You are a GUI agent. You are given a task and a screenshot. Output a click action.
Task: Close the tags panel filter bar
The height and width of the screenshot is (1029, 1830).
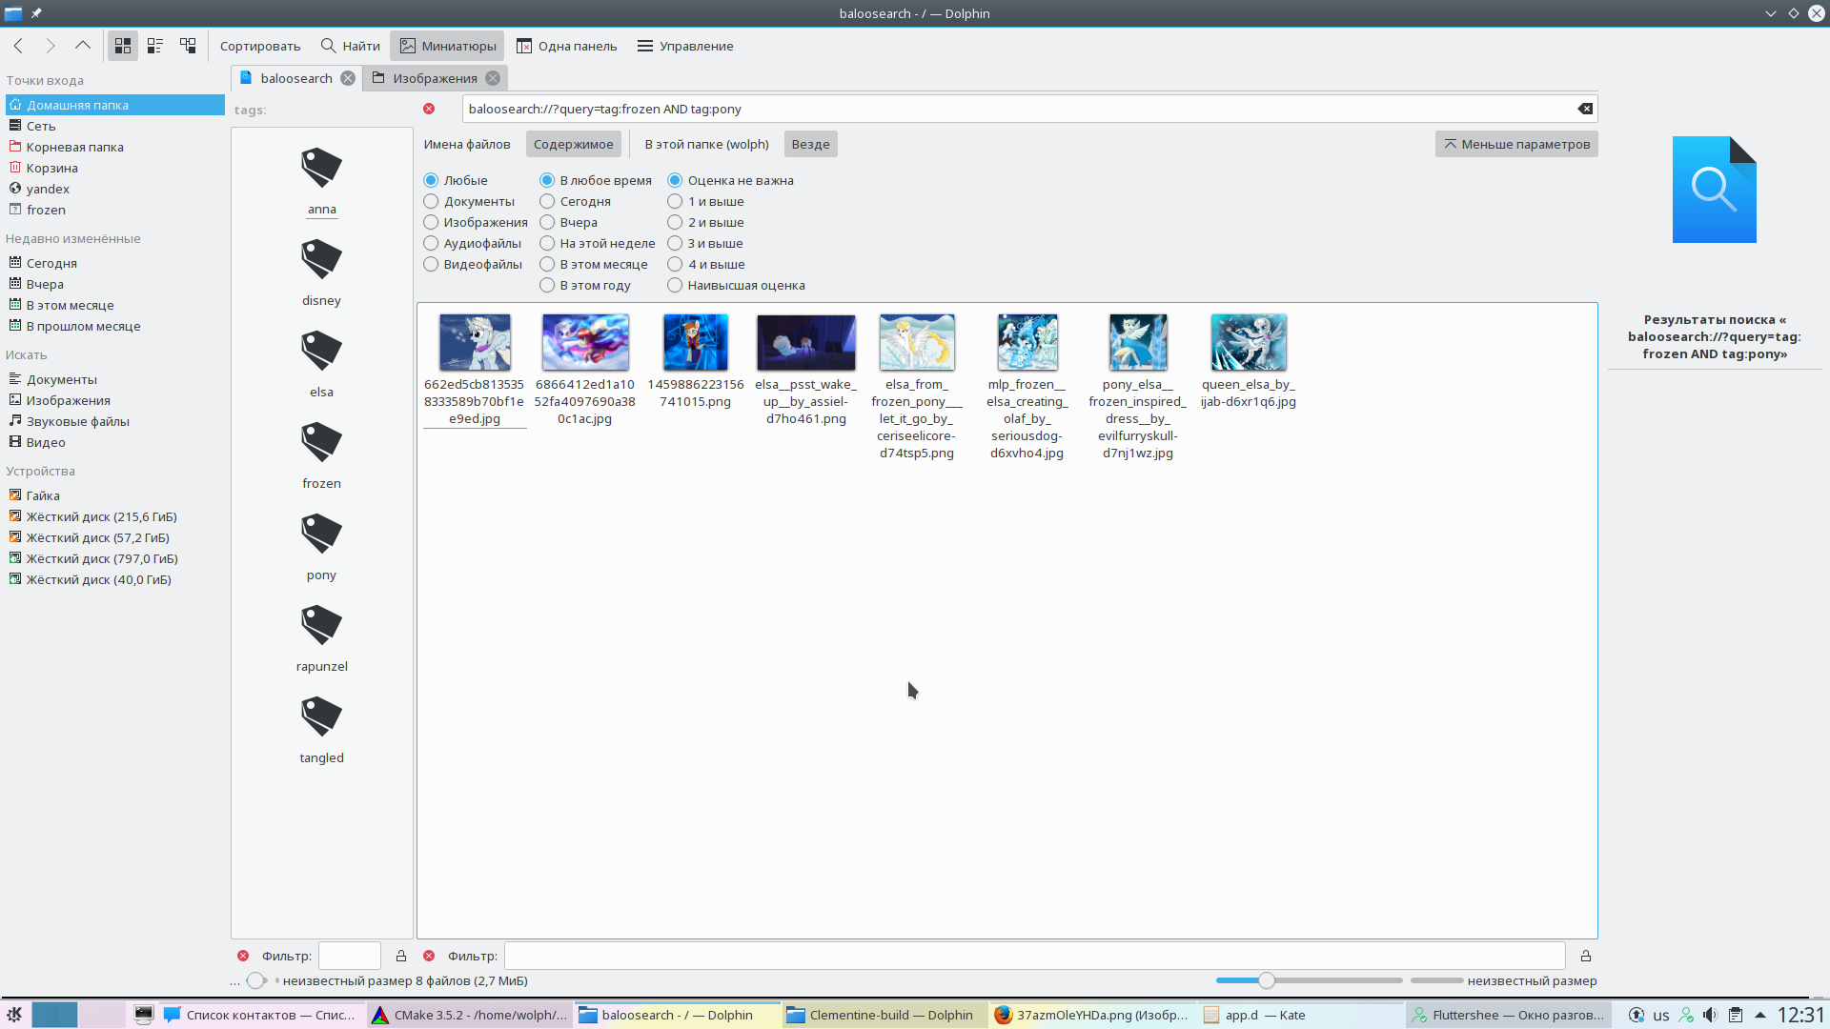[243, 956]
